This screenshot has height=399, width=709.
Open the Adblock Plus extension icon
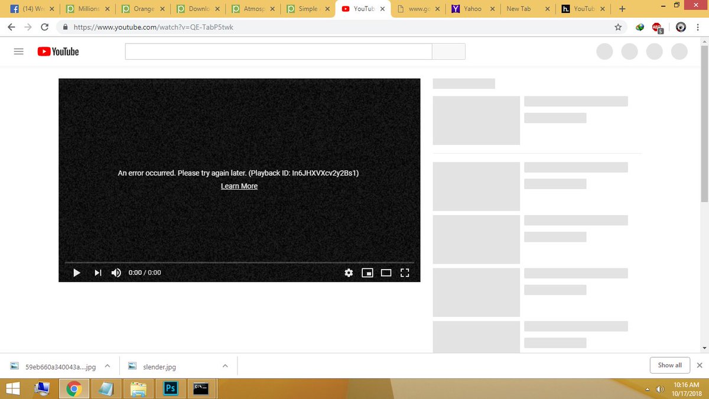(x=657, y=27)
